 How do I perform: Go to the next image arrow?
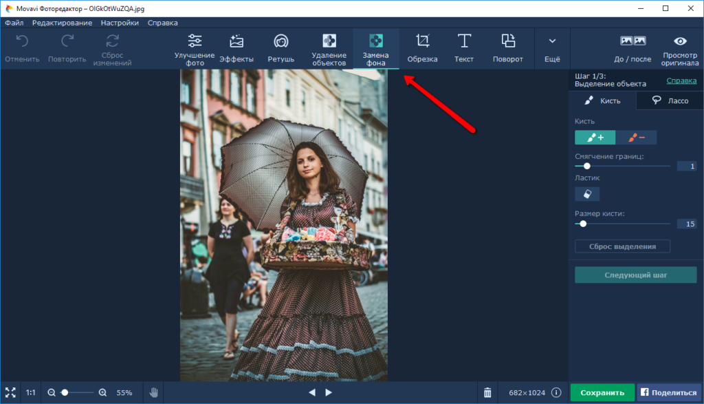pyautogui.click(x=329, y=392)
